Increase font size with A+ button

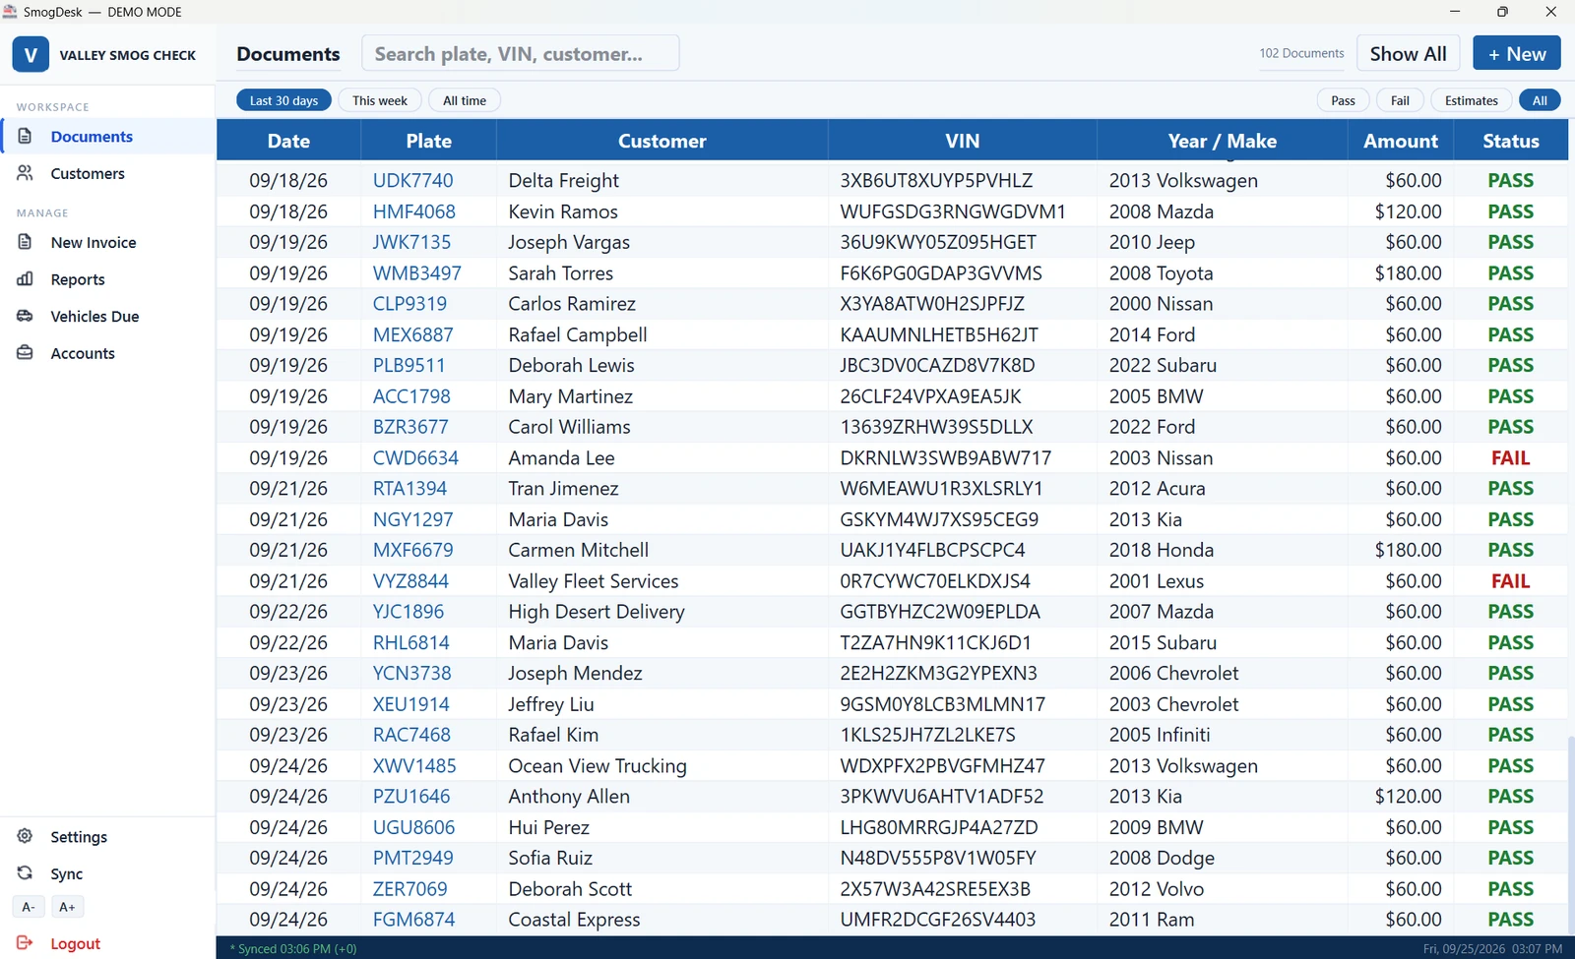pos(67,907)
